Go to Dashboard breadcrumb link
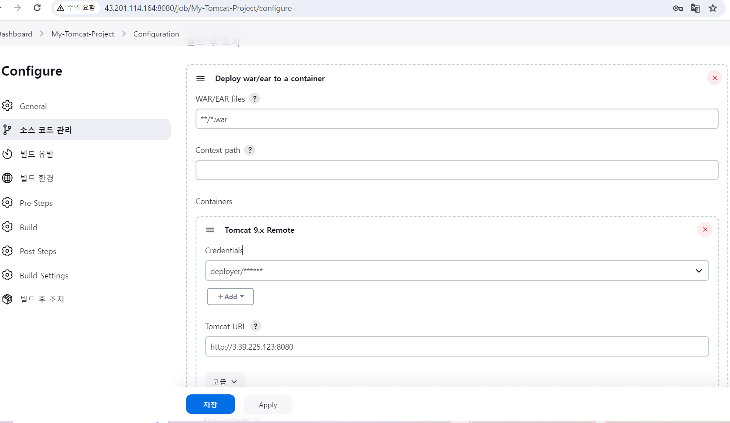The image size is (730, 423). coord(16,34)
